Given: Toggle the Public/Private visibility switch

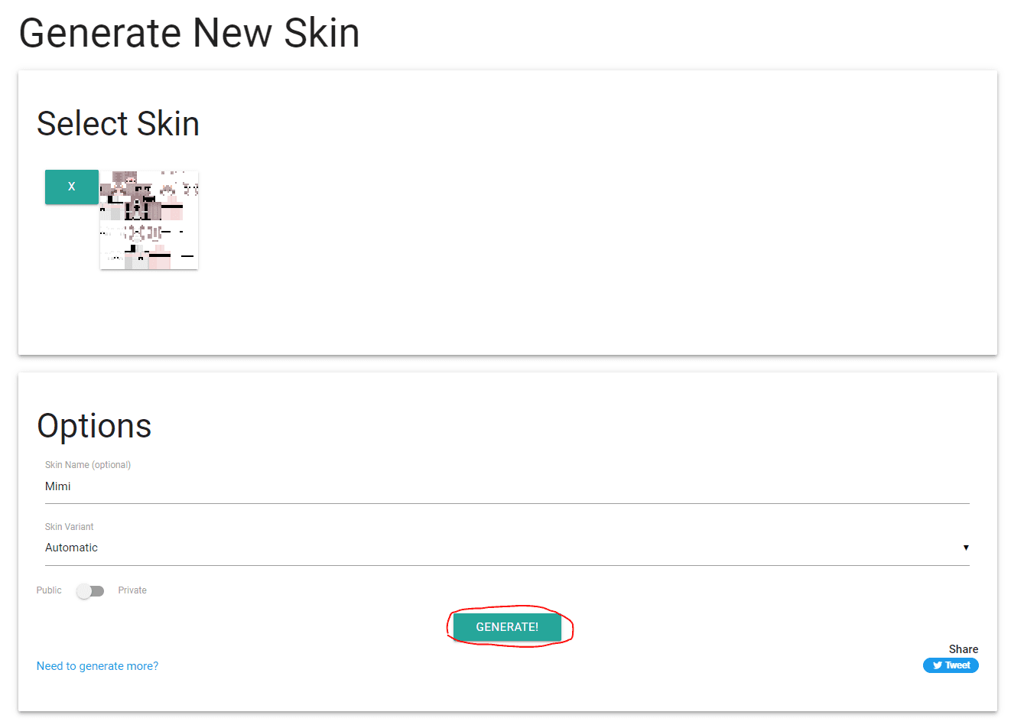Looking at the screenshot, I should tap(90, 591).
